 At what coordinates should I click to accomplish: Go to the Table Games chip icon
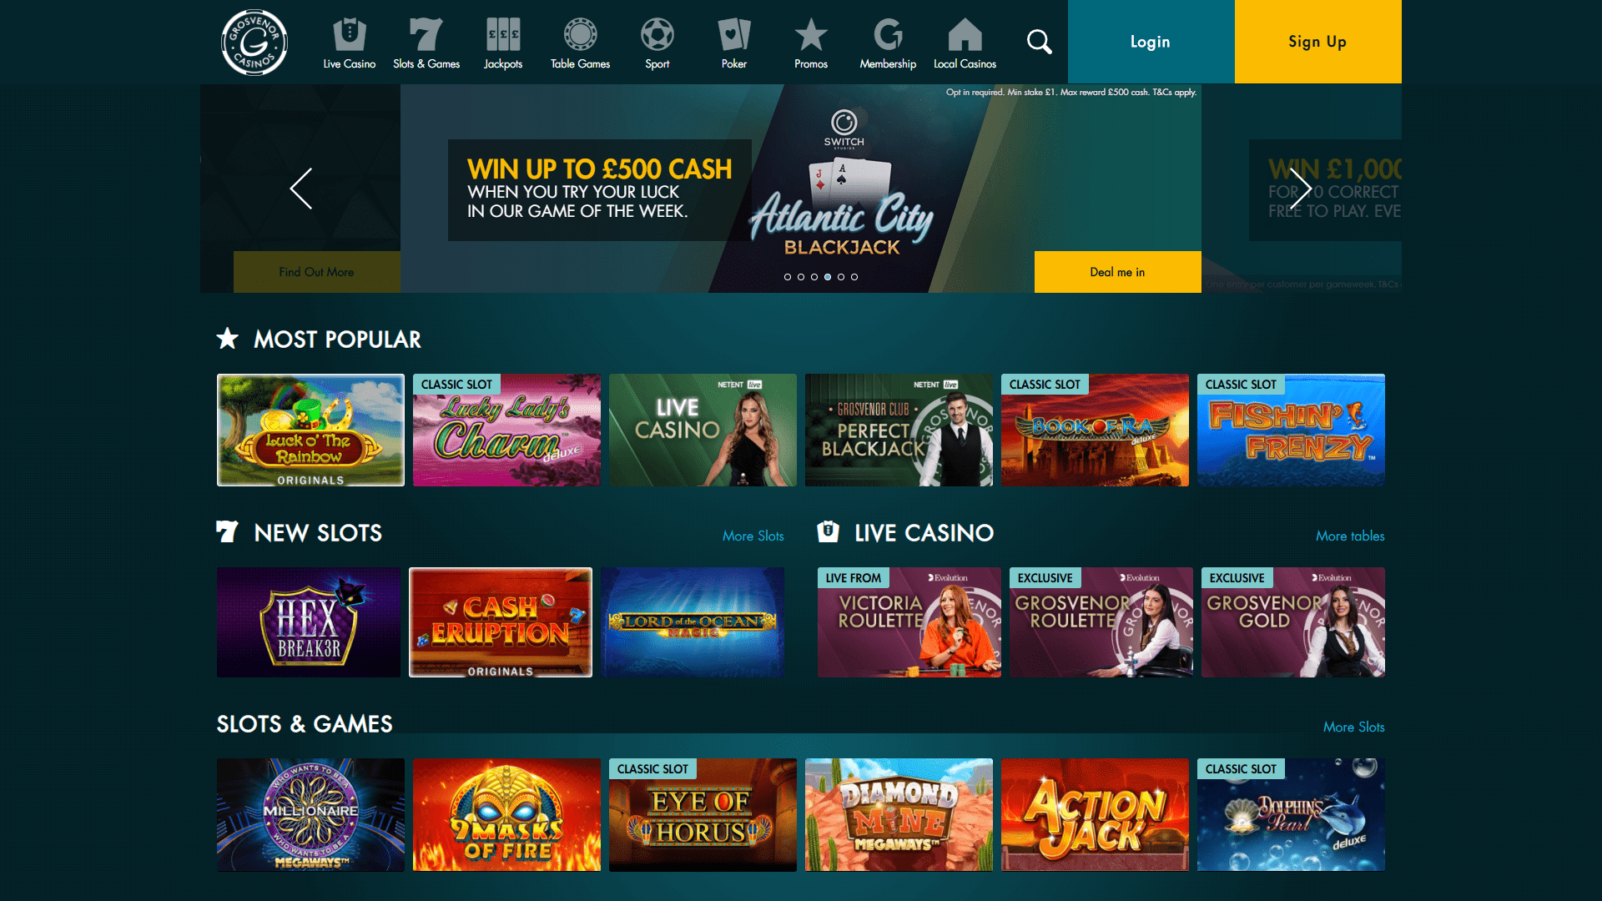coord(580,35)
